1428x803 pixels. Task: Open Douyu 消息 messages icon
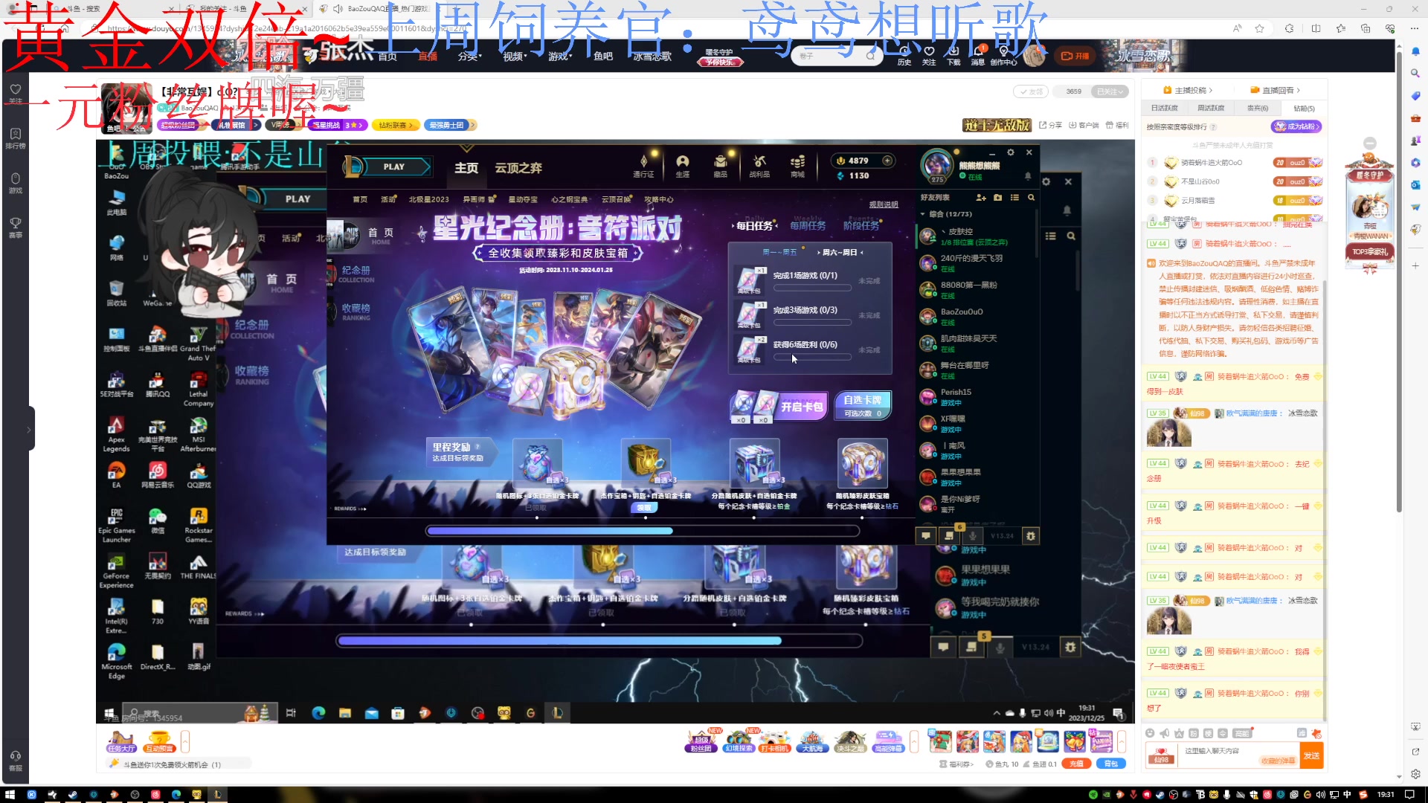point(978,55)
